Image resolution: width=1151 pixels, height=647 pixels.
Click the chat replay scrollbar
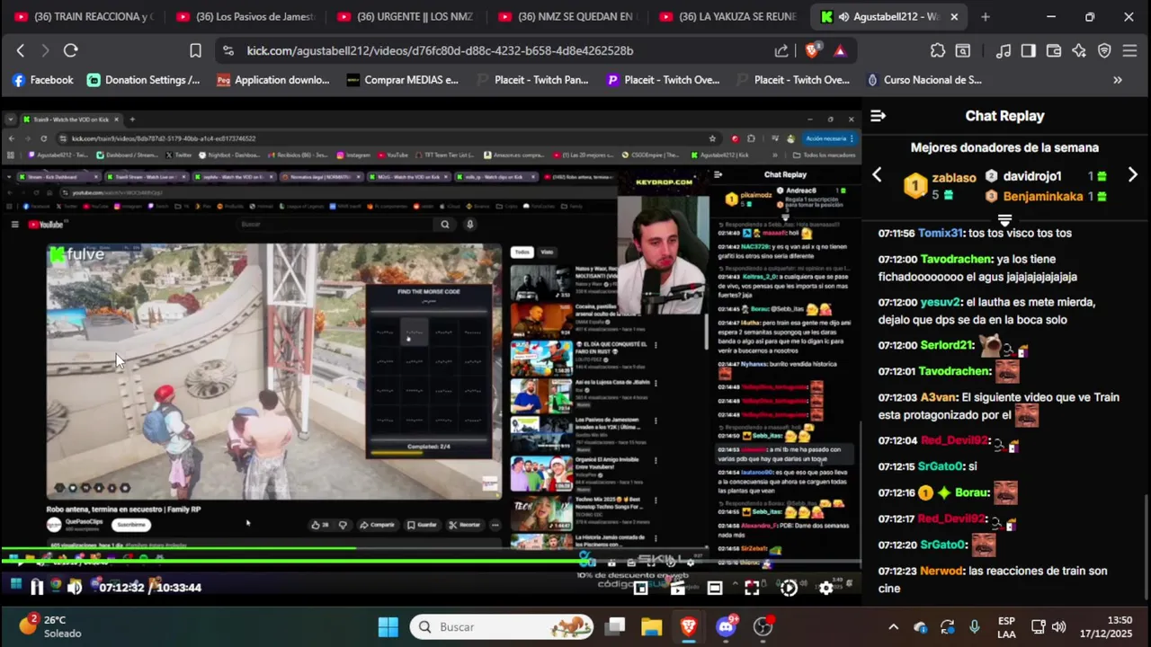(x=1146, y=548)
